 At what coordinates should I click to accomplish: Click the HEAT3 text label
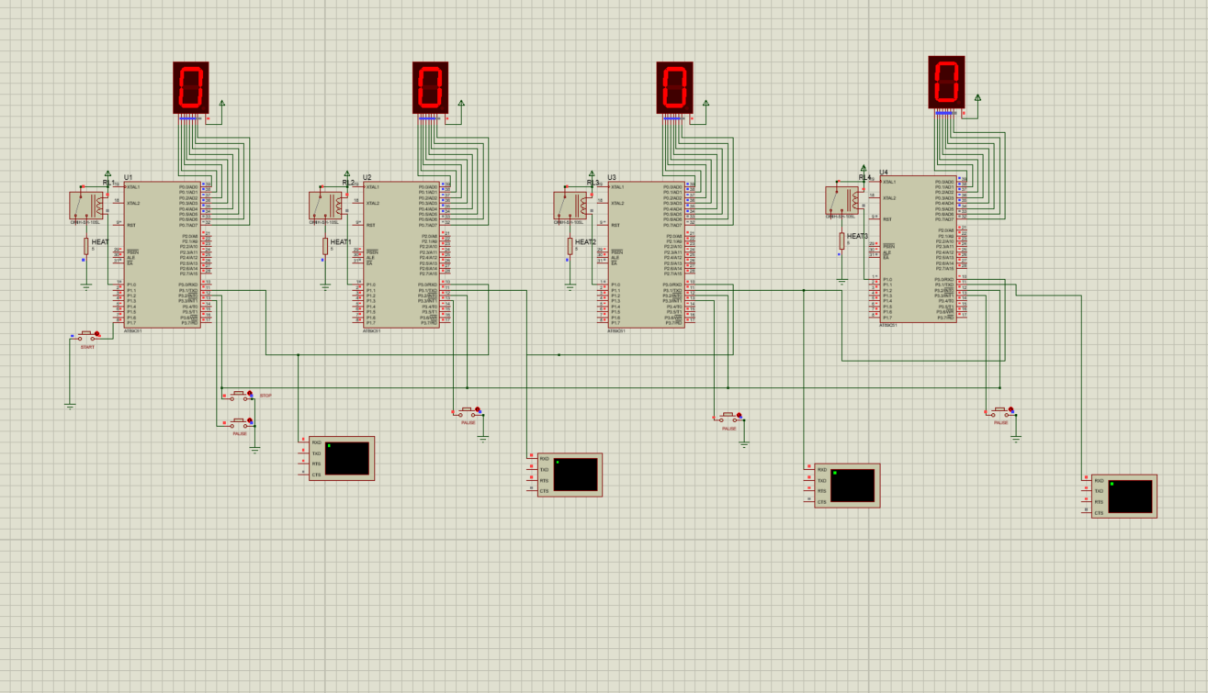(x=857, y=236)
